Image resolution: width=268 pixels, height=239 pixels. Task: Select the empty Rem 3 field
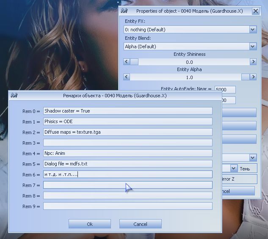127,143
